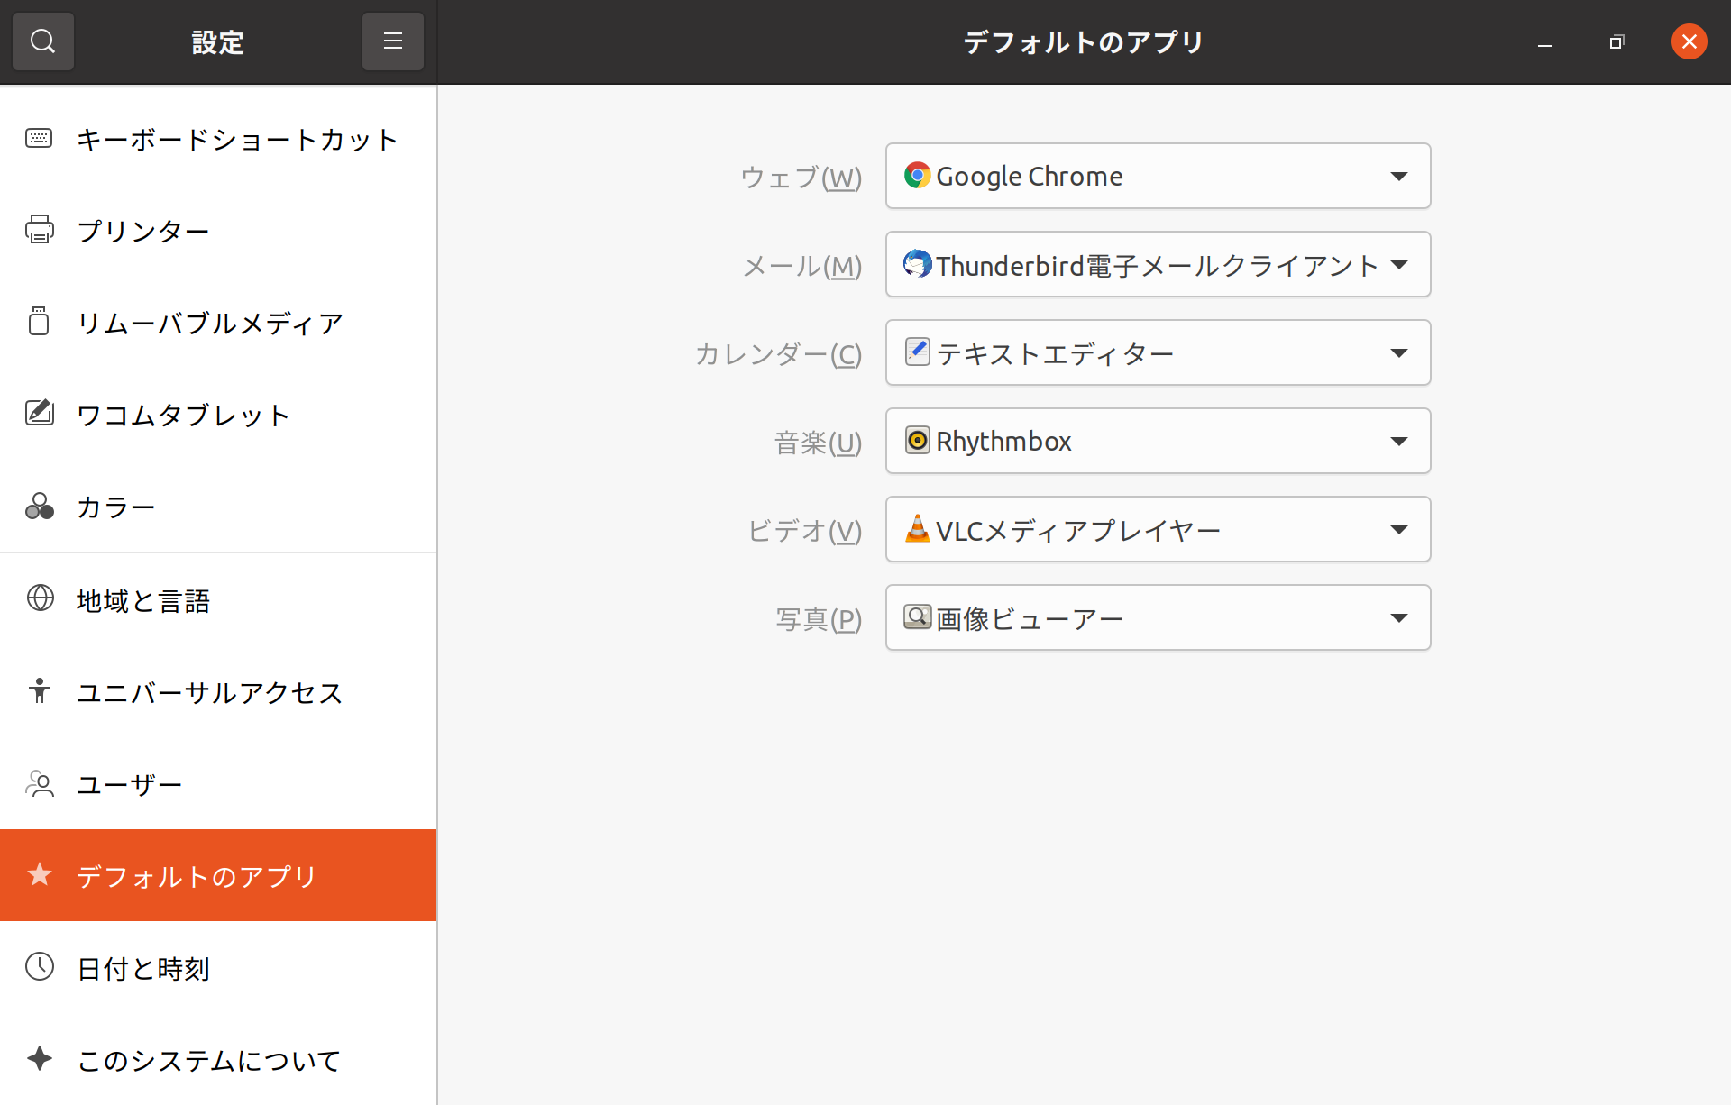Click the color circles icon beside カラー
This screenshot has height=1105, width=1731.
39,507
